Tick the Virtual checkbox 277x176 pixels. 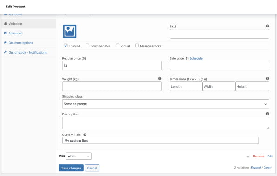118,46
